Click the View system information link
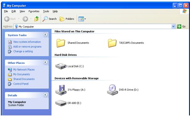The image size is (190, 116). (27, 42)
